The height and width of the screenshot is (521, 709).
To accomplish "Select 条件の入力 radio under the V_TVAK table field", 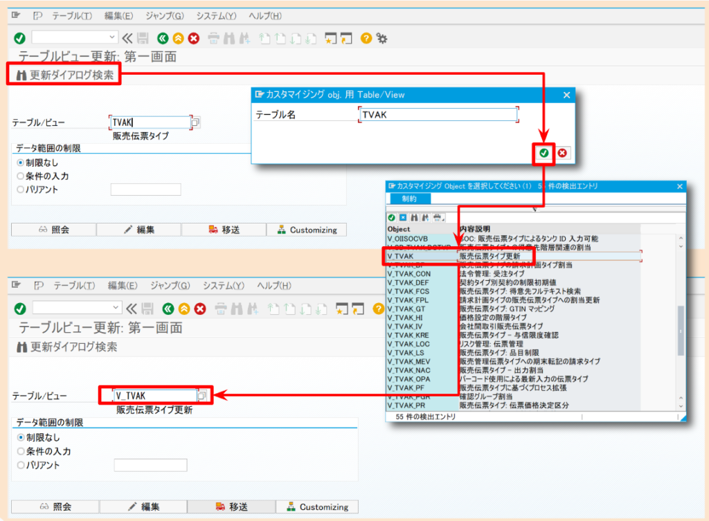I will point(21,451).
